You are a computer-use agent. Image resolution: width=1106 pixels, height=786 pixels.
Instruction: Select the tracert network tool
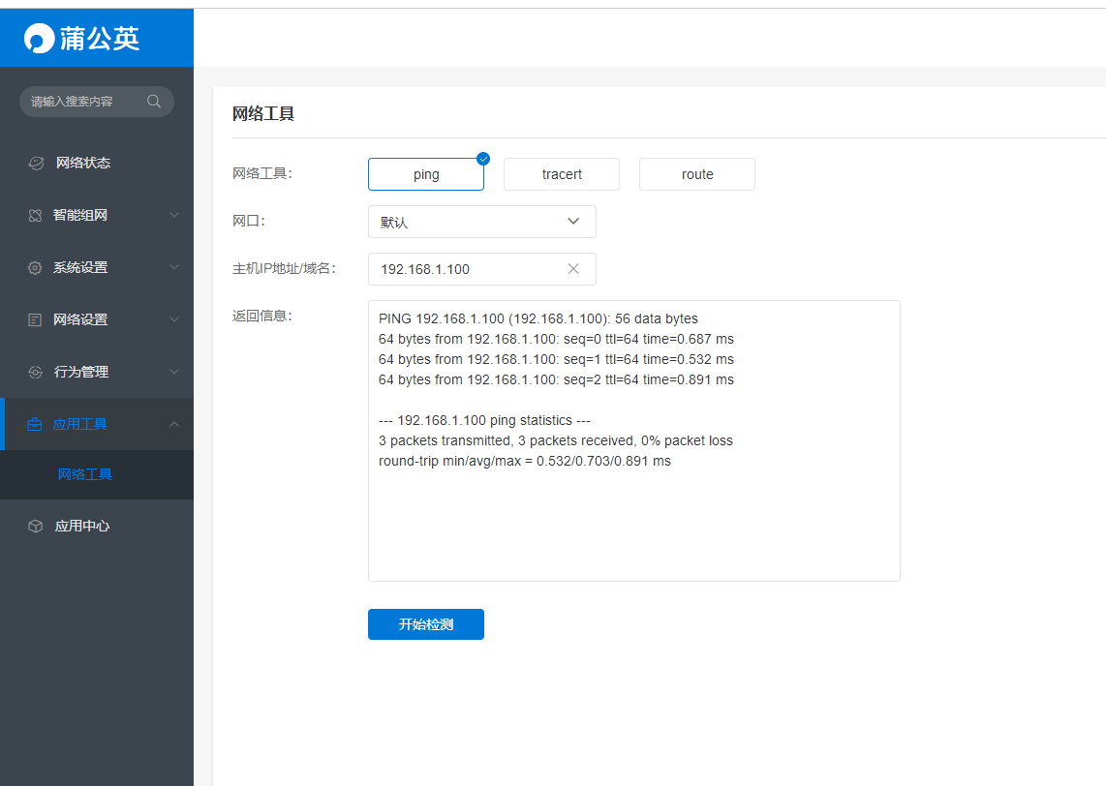click(x=562, y=174)
